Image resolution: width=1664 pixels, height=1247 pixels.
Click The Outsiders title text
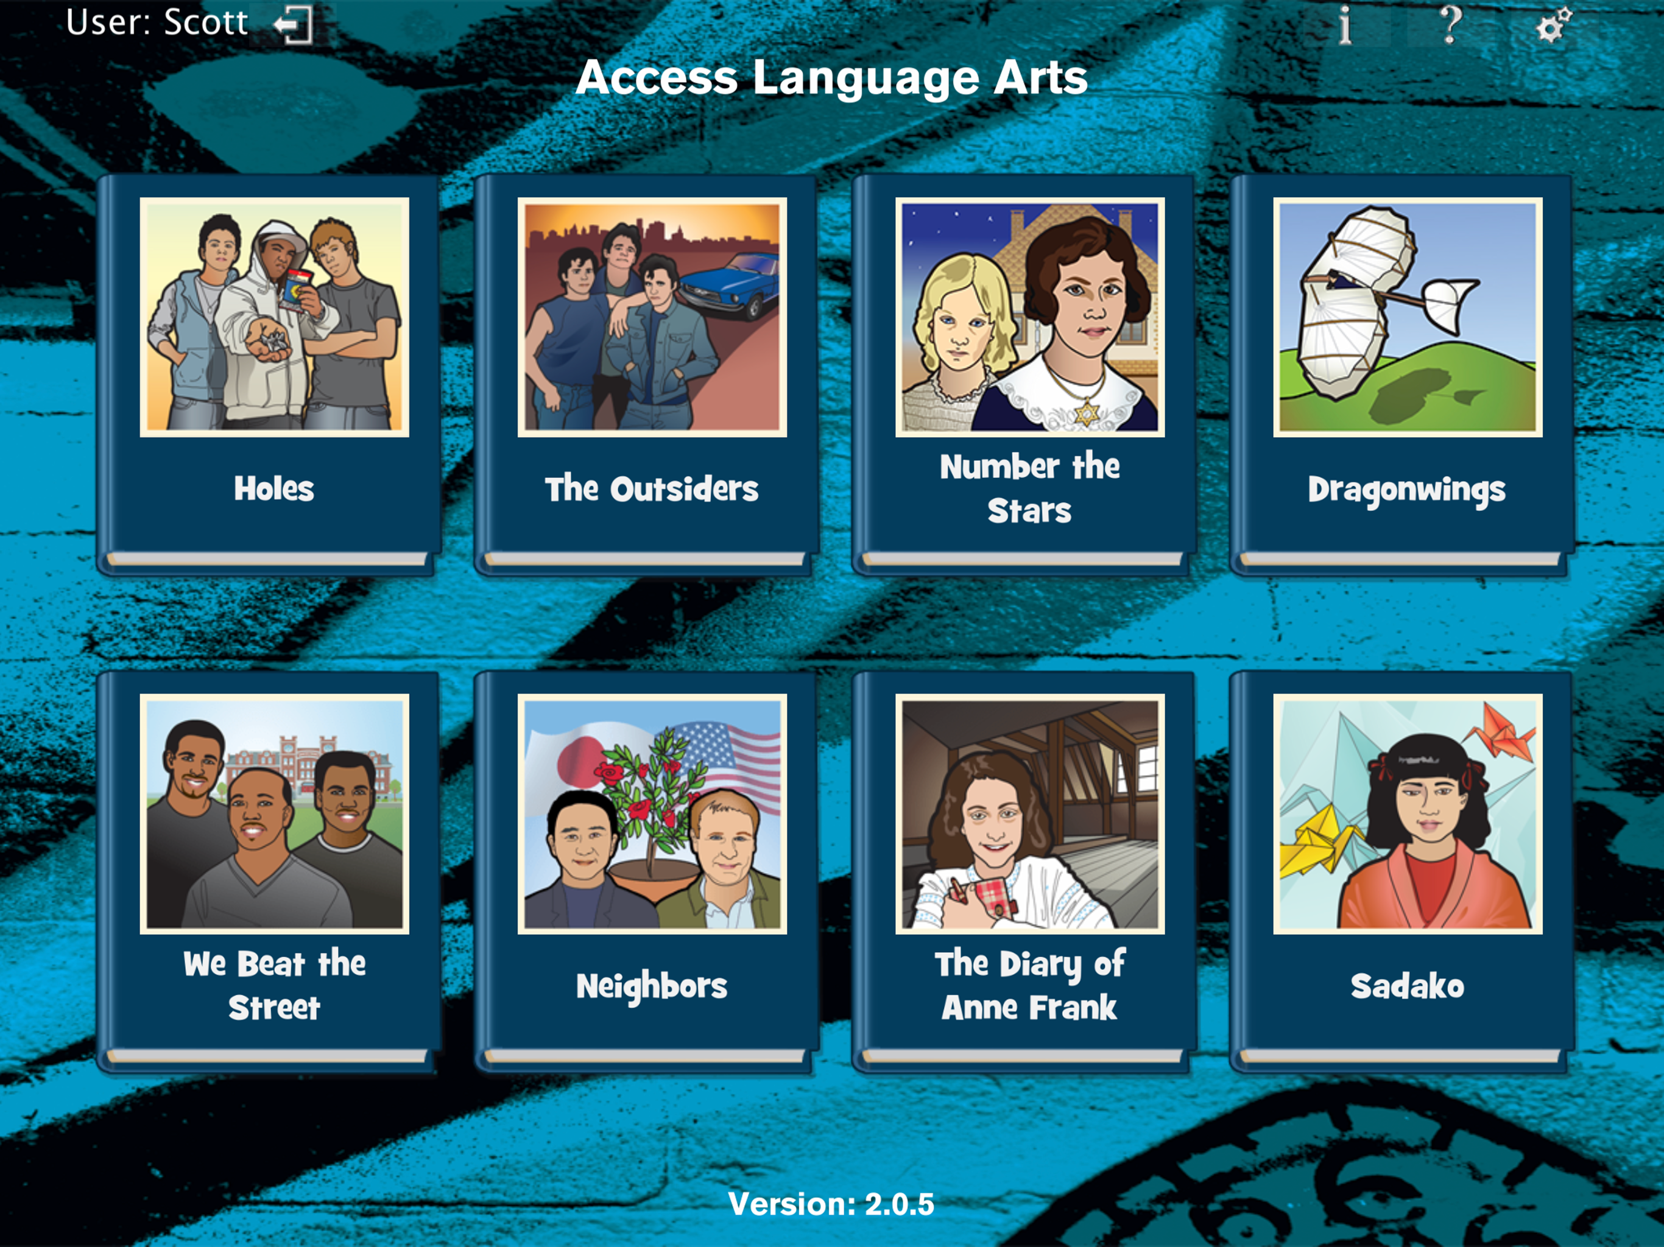(x=652, y=489)
